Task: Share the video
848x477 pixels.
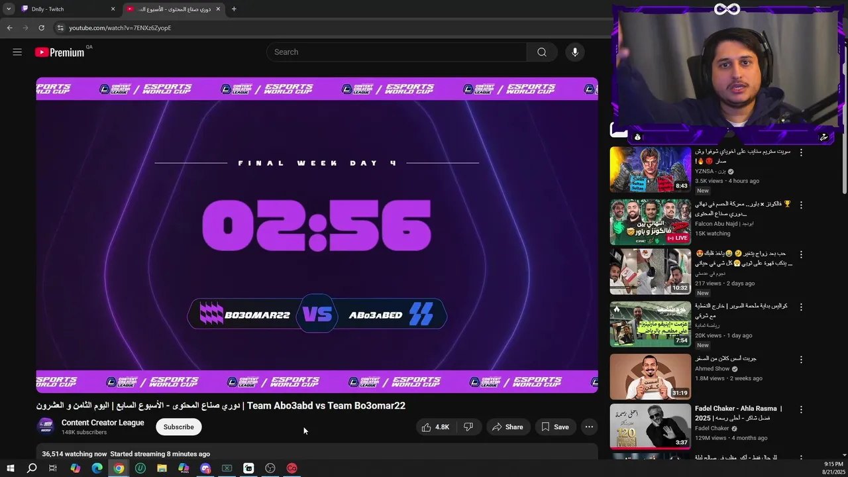Action: pyautogui.click(x=507, y=427)
